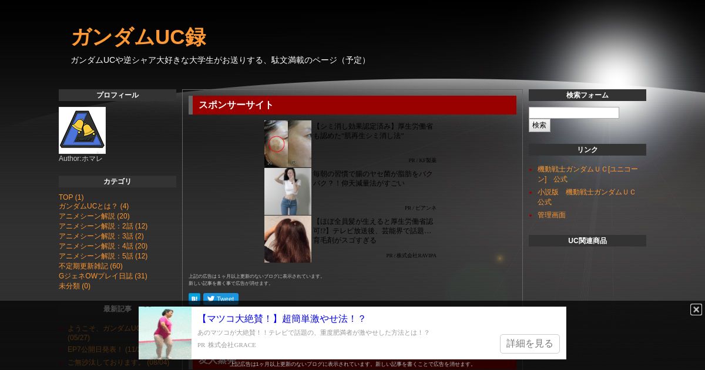Click the UC関連商品 sidebar heading
Screen dimensions: 705x370
[587, 241]
